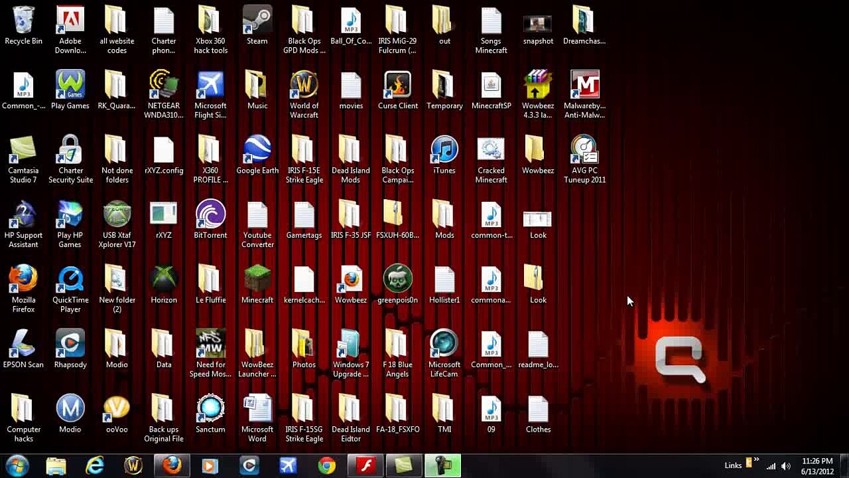Switch to Firefox in the taskbar
The image size is (849, 478).
172,465
